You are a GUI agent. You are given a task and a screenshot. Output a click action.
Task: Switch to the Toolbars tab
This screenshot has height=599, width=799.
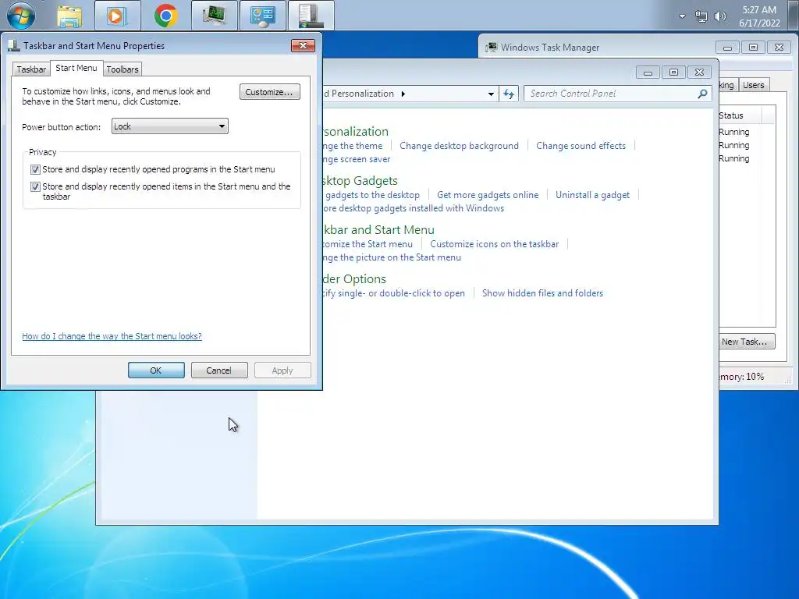click(x=123, y=69)
